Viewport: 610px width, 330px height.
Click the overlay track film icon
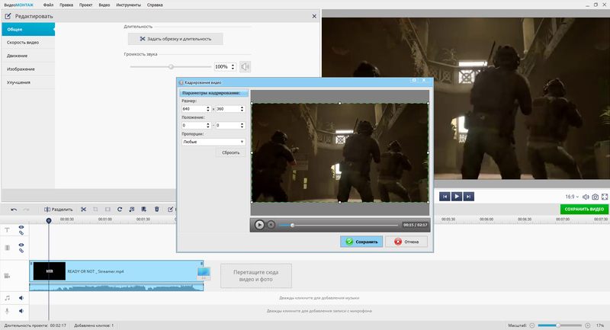click(x=7, y=248)
